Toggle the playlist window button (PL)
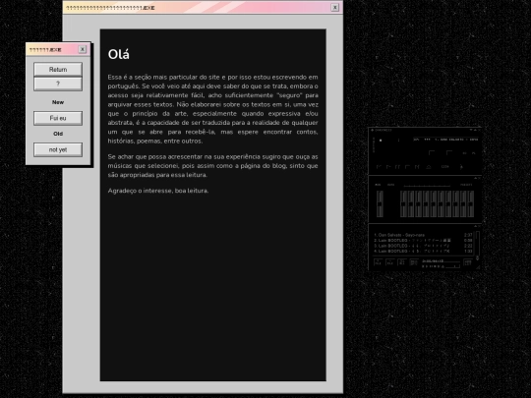 click(473, 153)
